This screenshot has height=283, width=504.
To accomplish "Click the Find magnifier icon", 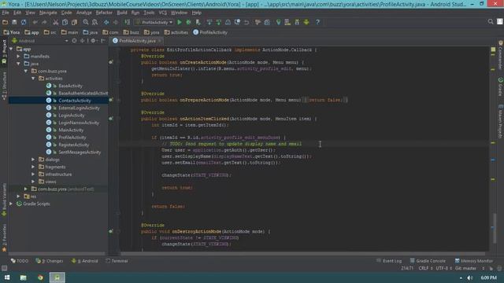I will coord(86,22).
